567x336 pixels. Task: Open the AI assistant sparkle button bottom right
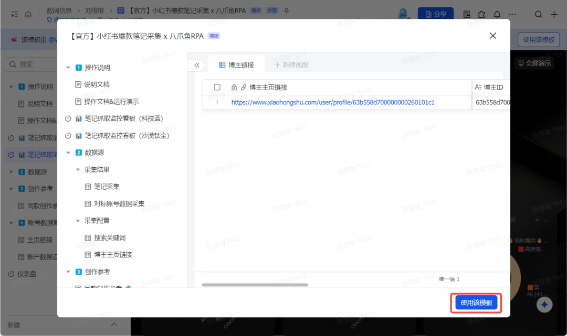(544, 305)
